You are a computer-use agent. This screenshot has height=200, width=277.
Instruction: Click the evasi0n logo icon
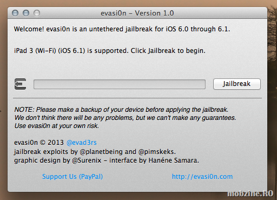click(20, 84)
